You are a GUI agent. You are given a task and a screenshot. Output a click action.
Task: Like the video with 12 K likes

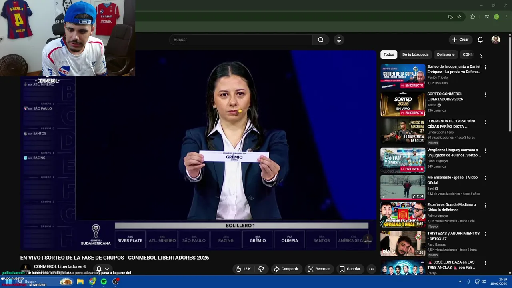pos(243,269)
